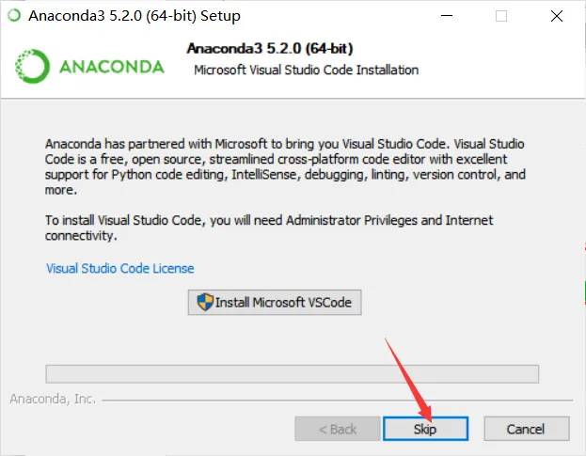This screenshot has width=586, height=456.
Task: Click the empty installation progress bar
Action: point(293,374)
